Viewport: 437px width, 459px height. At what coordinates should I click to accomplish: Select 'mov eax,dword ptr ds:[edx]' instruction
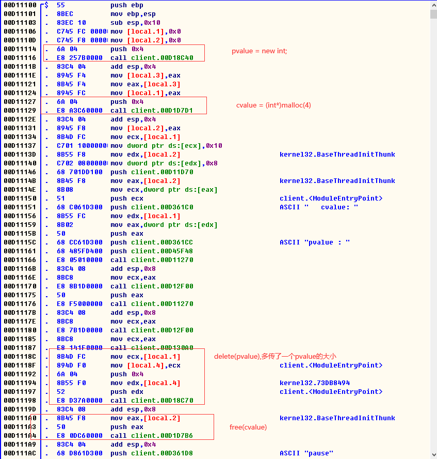click(x=164, y=224)
